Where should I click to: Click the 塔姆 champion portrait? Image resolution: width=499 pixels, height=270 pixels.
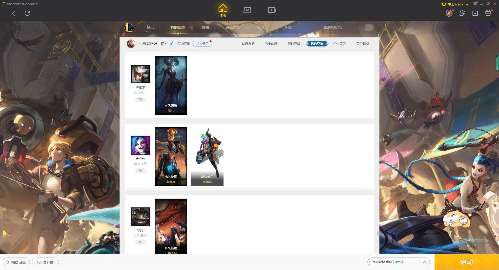click(140, 217)
